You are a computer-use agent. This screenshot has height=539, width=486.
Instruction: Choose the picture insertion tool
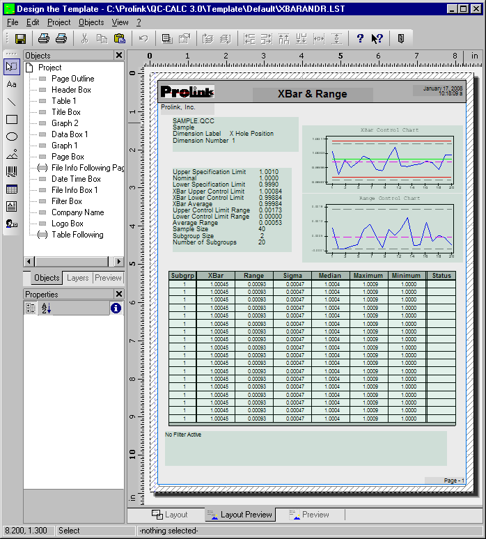(12, 155)
